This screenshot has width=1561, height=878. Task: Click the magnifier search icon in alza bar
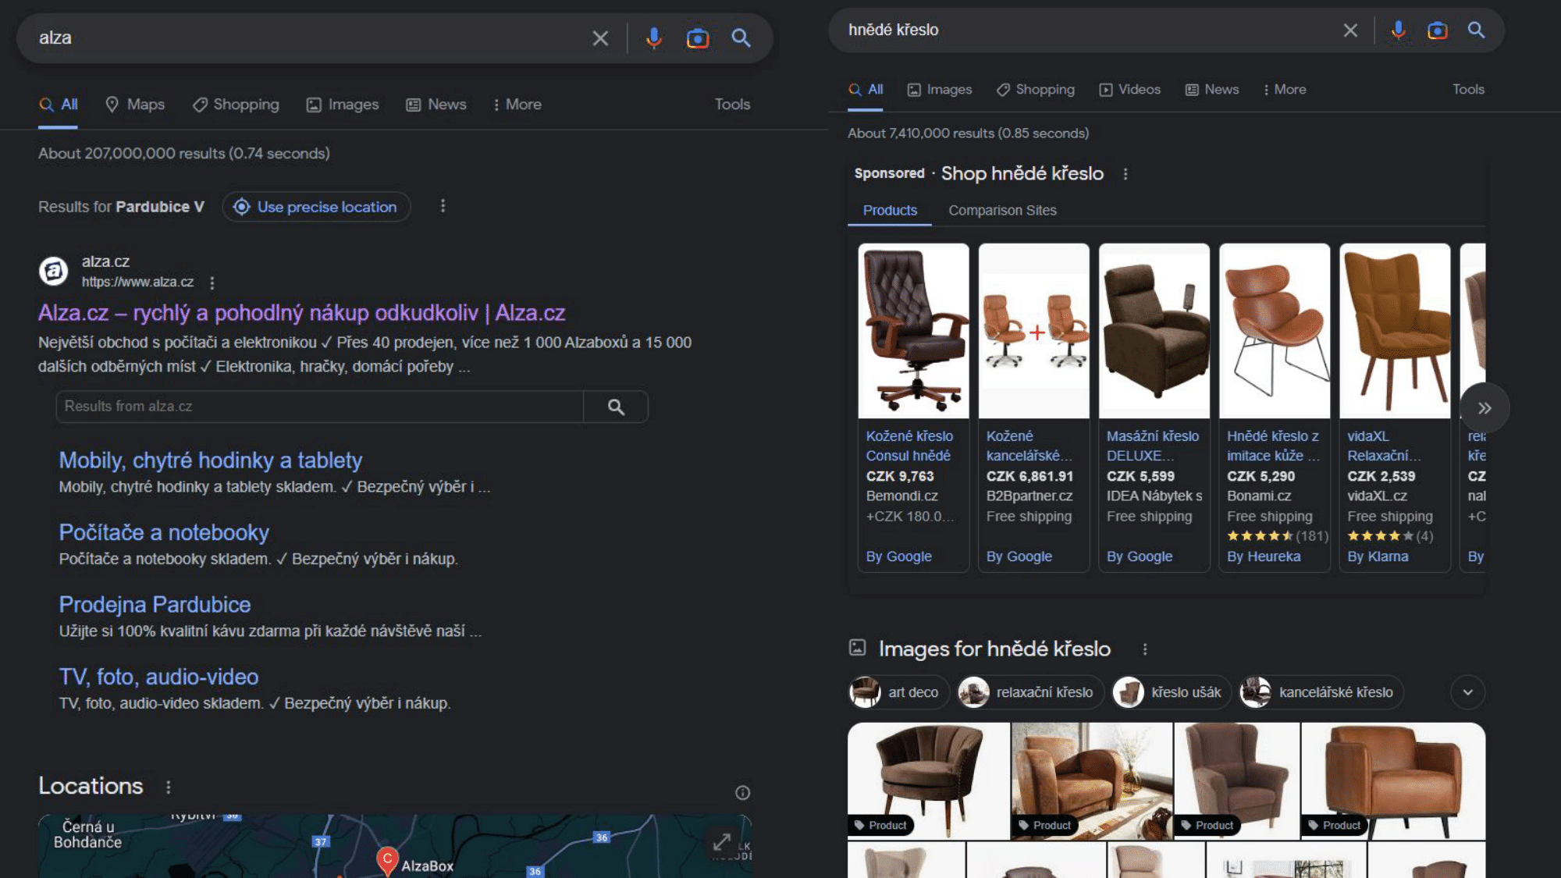tap(741, 38)
